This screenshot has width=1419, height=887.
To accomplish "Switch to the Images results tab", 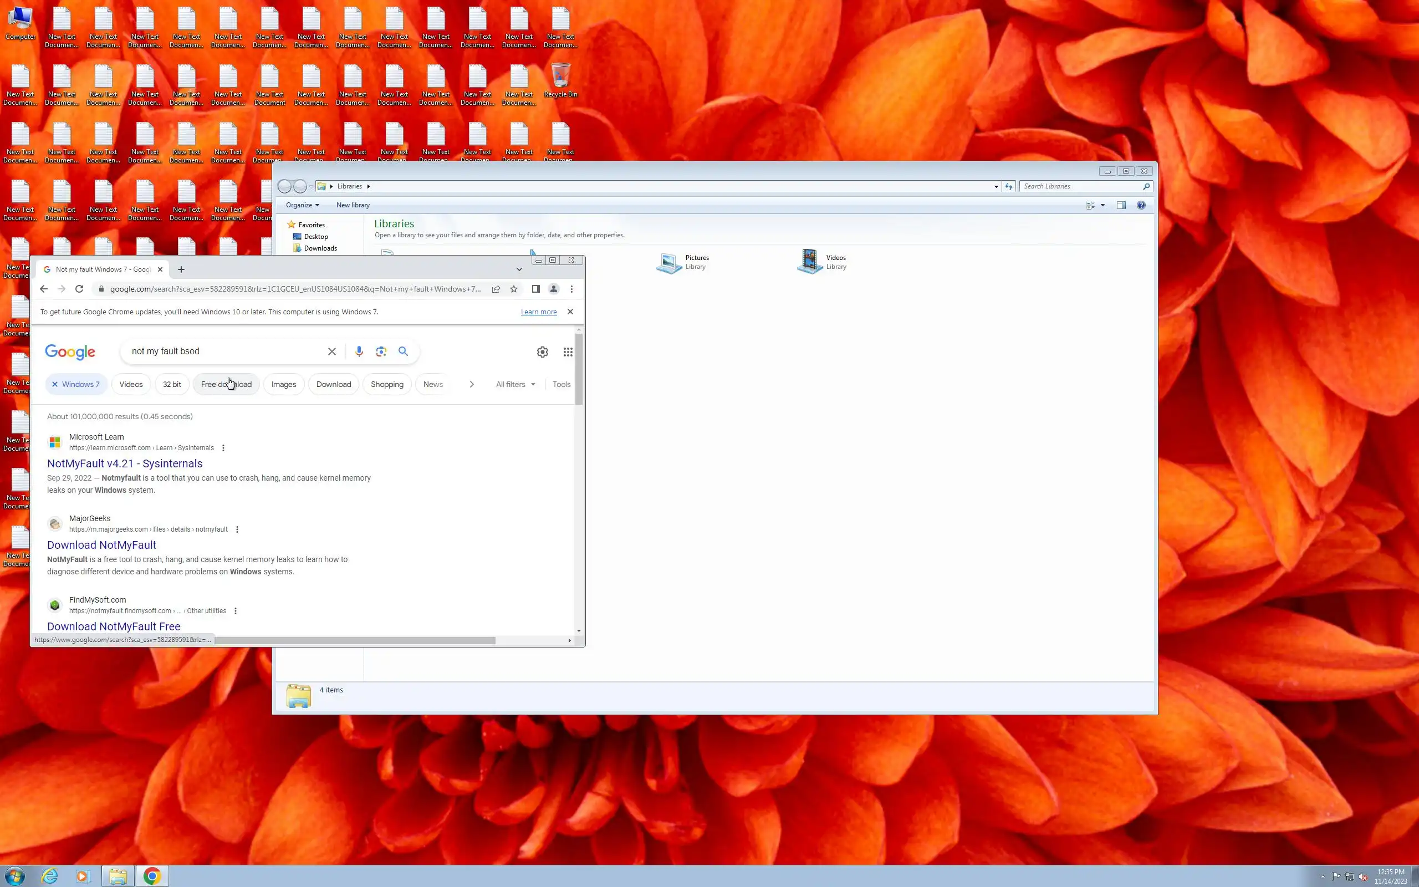I will click(x=283, y=384).
